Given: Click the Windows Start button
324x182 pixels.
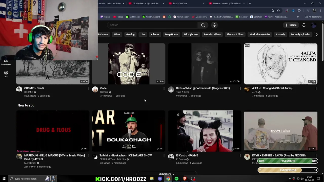Looking at the screenshot, I should [4, 179].
